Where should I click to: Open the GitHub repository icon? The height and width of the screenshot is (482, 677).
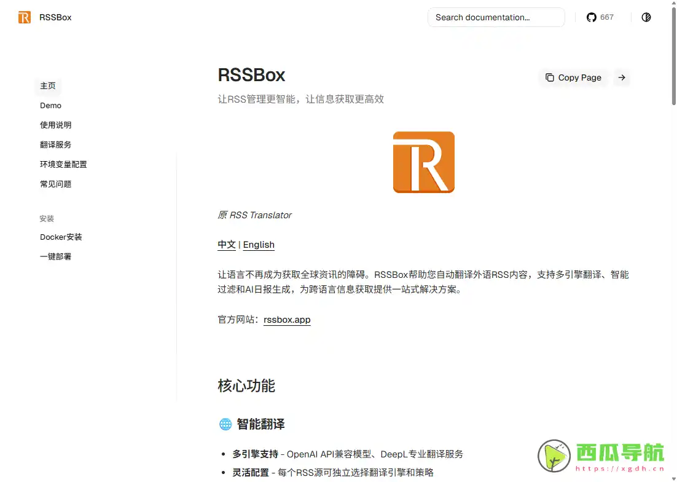[x=591, y=17]
